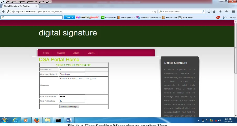
Task: Click the SEND YOUR MESSAGE heading
Action: pos(73,65)
